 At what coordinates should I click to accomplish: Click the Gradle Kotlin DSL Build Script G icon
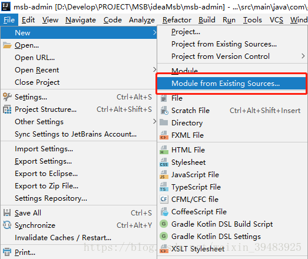pos(164,224)
